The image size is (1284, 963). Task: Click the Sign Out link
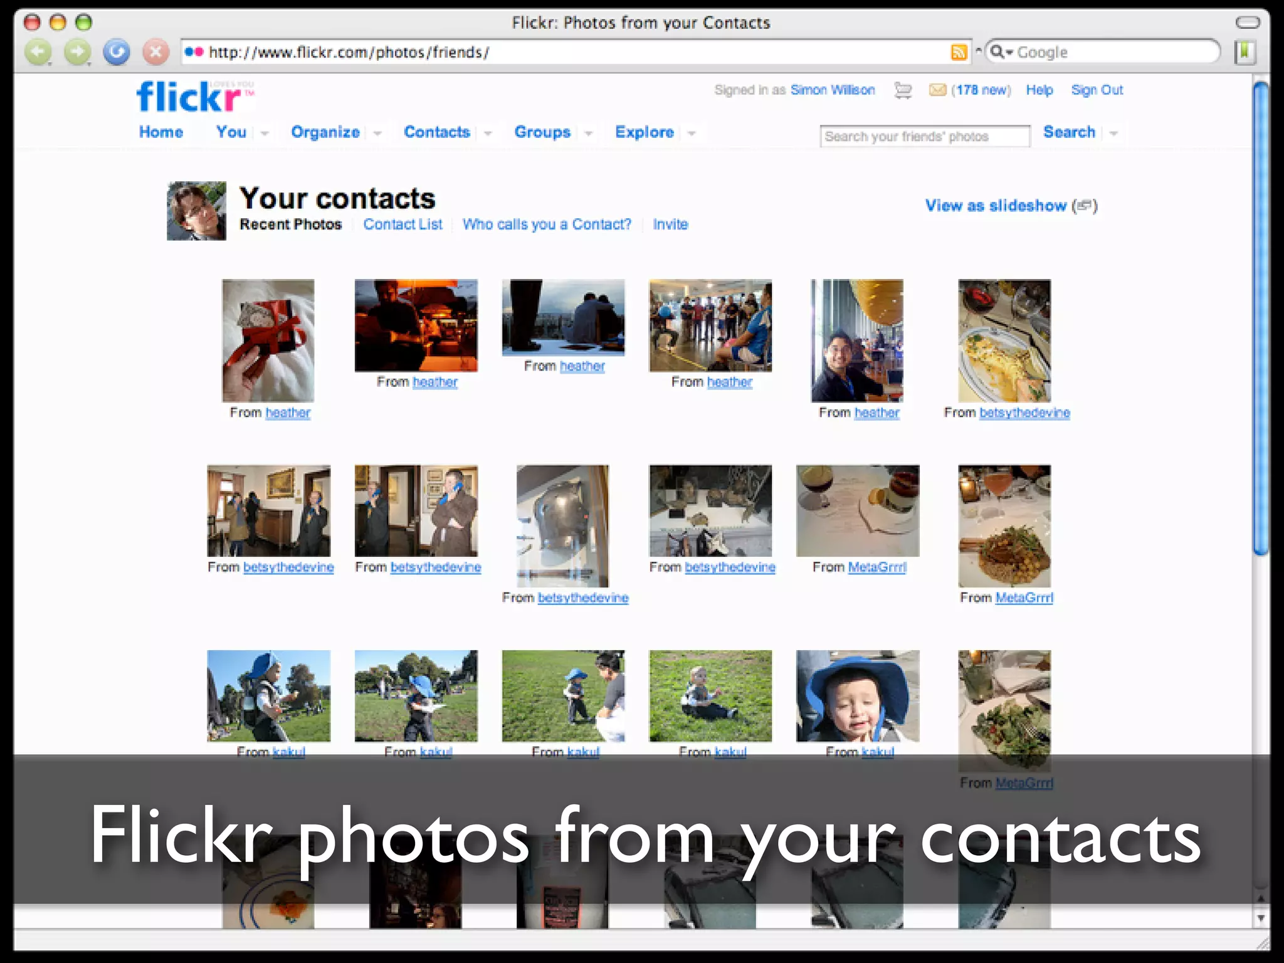tap(1097, 90)
